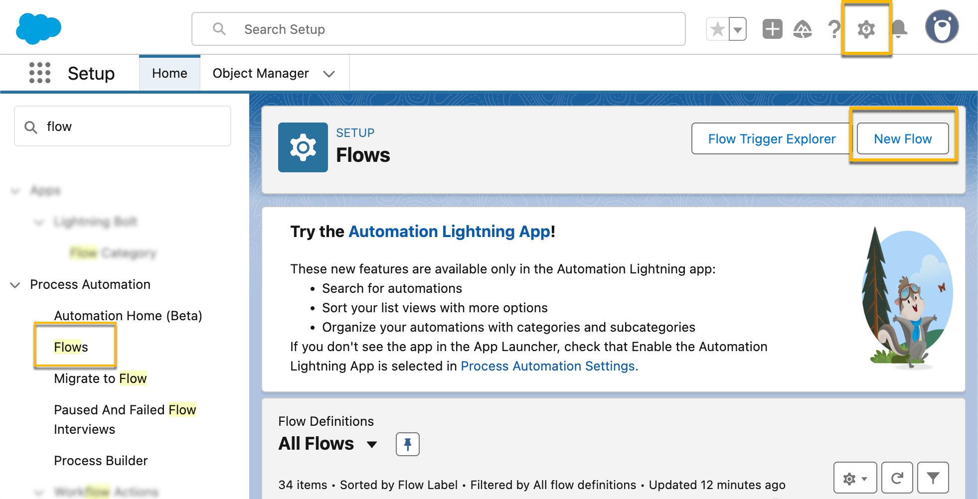Screen dimensions: 978x499
Task: Click the Flows setup gear tile icon
Action: tap(303, 147)
